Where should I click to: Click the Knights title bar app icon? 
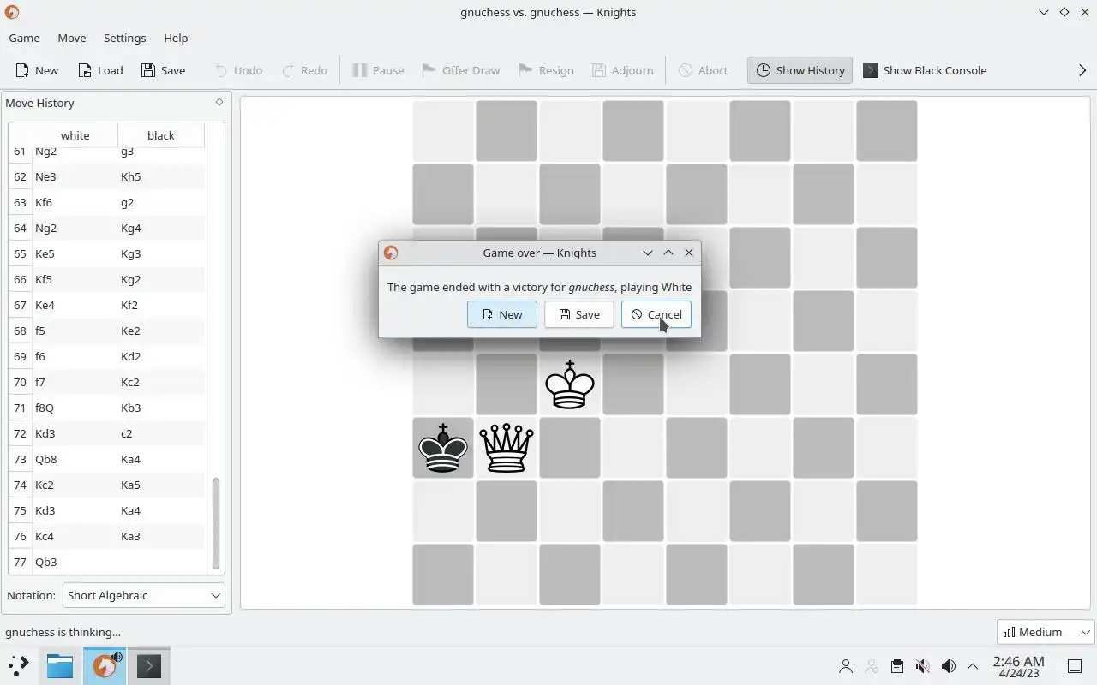click(12, 12)
